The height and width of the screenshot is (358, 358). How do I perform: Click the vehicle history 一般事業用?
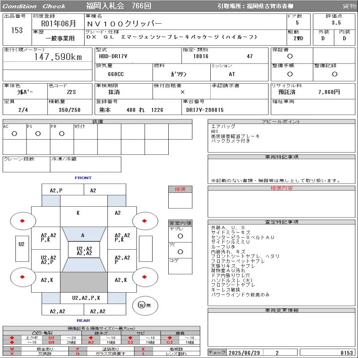60,38
